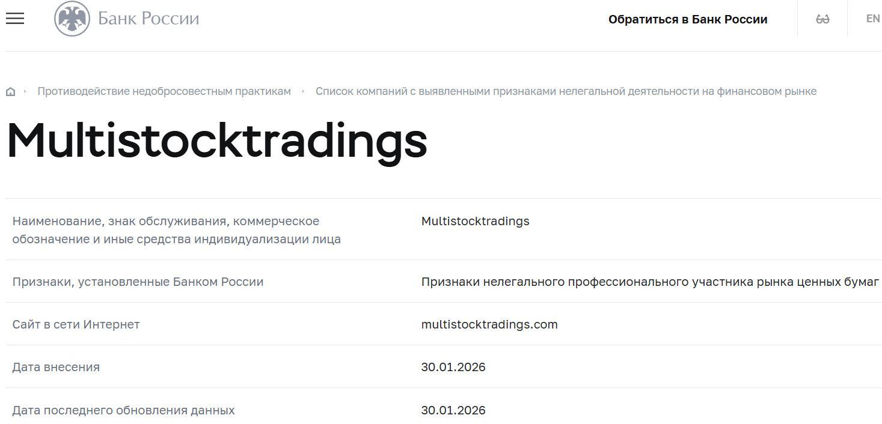Click the home icon in the breadcrumb
The image size is (882, 424).
(x=10, y=91)
